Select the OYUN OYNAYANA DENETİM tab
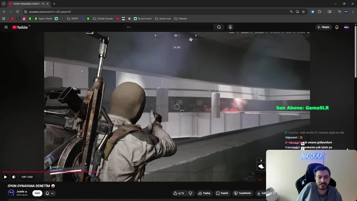This screenshot has width=357, height=201. click(29, 4)
